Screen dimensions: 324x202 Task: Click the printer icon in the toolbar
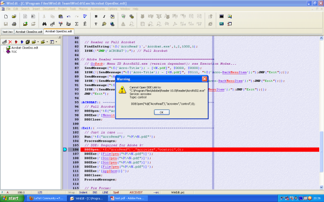point(14,24)
